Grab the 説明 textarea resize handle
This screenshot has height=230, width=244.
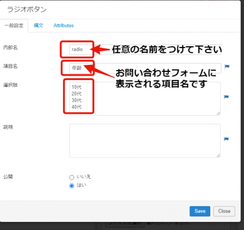coord(218,156)
